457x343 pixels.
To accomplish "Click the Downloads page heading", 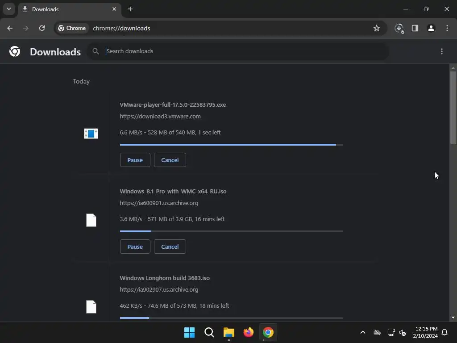I will pos(55,52).
